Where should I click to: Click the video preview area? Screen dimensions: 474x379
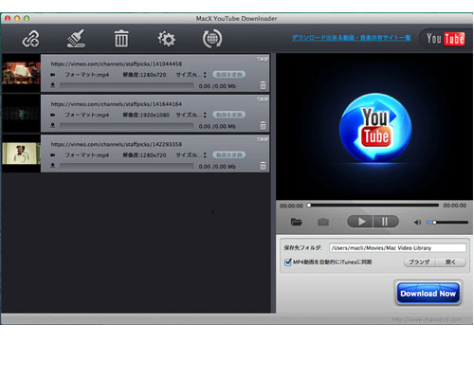[x=374, y=126]
